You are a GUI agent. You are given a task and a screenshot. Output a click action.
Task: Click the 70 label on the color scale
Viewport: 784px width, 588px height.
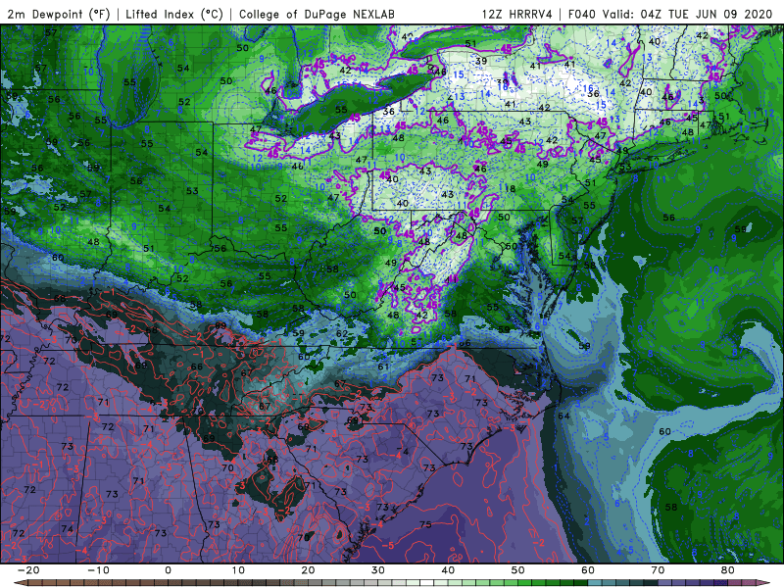coord(658,570)
